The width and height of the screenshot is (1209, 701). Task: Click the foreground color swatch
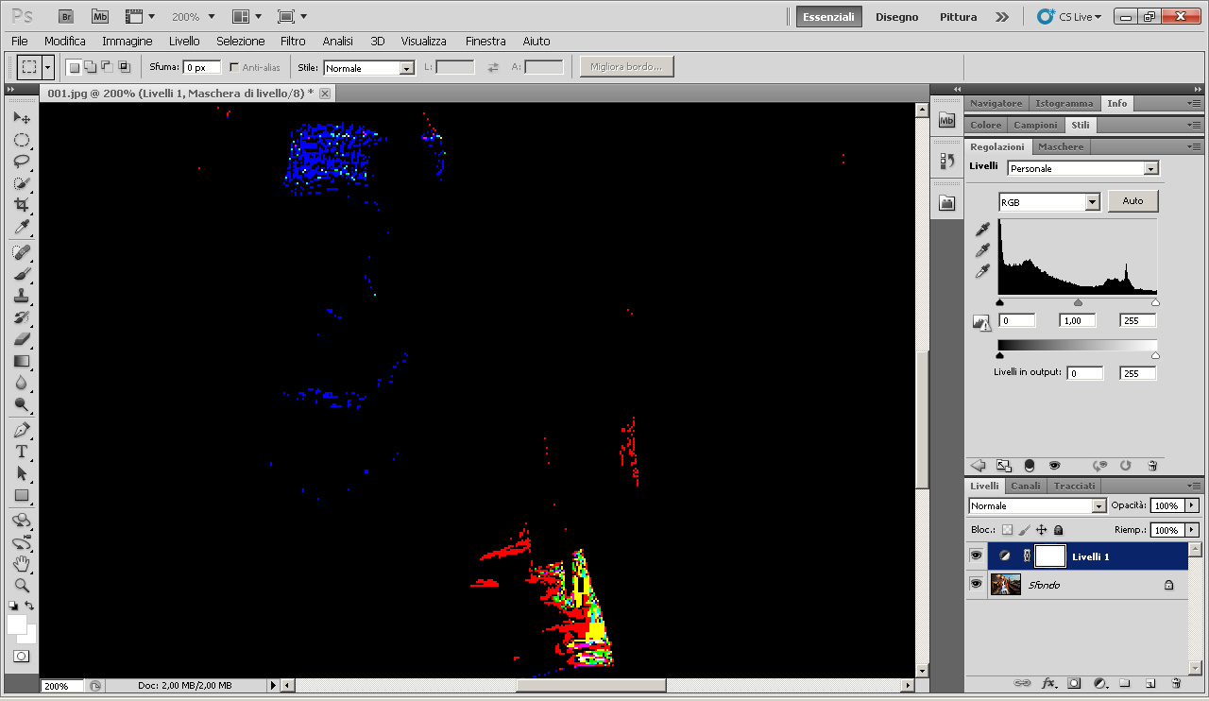(16, 624)
